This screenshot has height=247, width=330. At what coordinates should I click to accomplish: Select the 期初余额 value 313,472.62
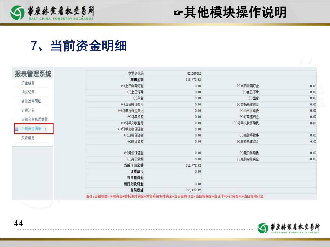click(193, 80)
